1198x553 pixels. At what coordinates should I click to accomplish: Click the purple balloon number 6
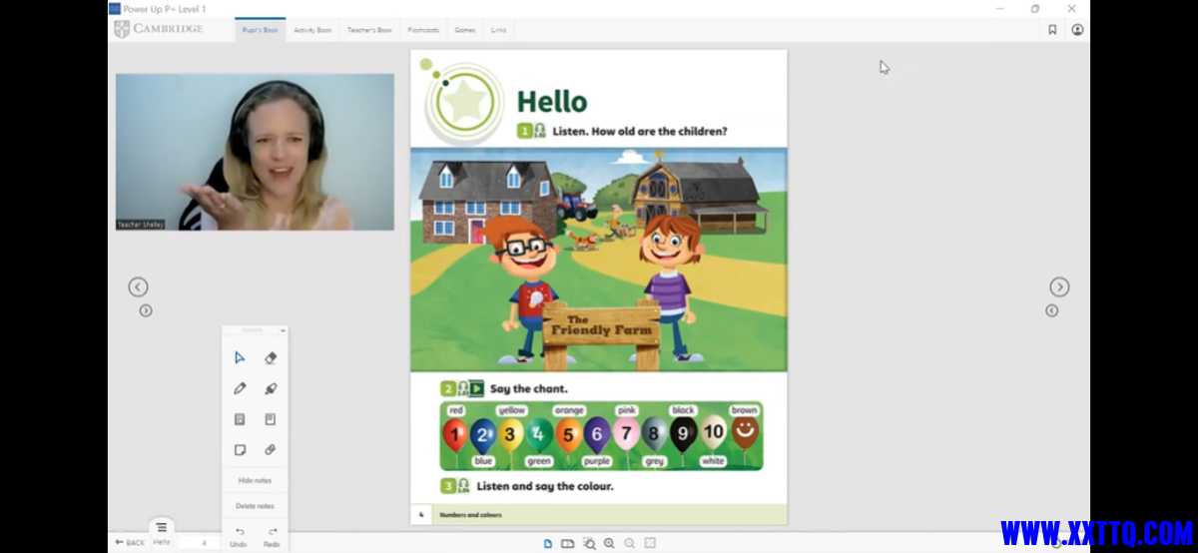[597, 433]
